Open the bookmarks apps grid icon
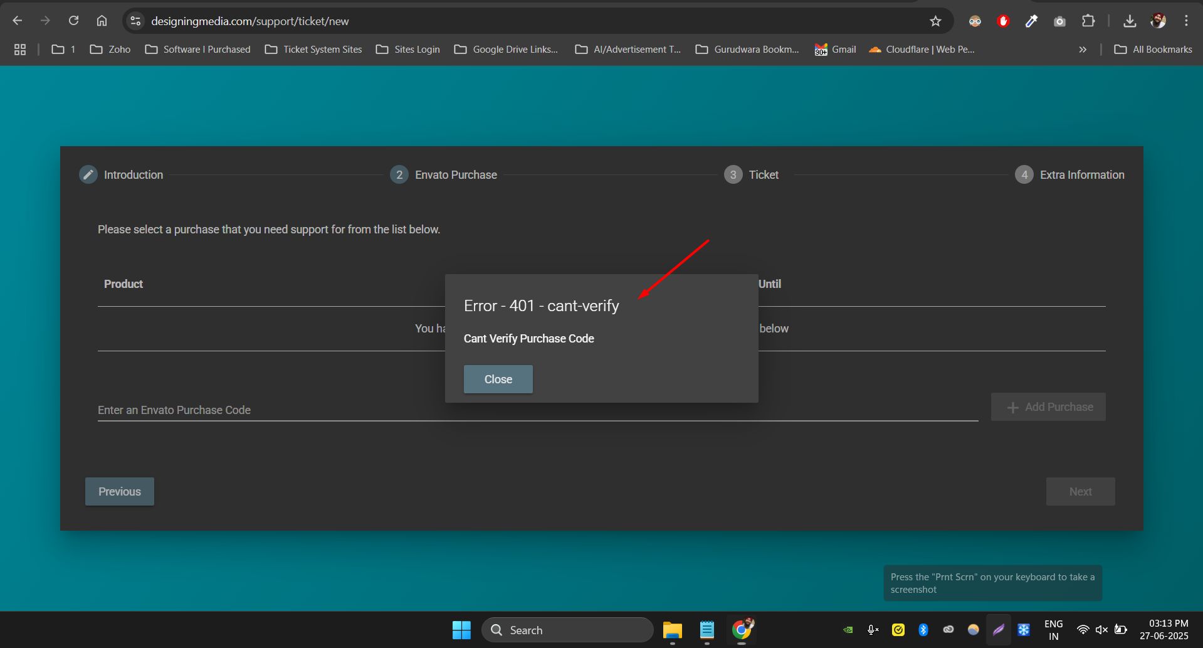 (x=20, y=49)
